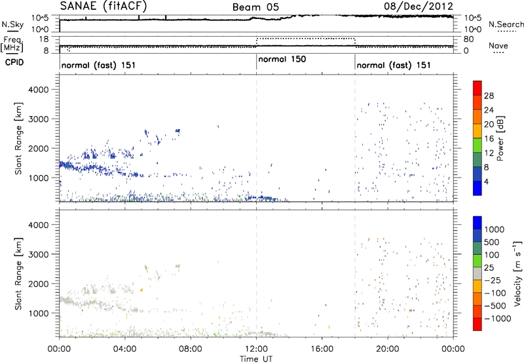Click the date 08/Dec/2012

(419, 7)
